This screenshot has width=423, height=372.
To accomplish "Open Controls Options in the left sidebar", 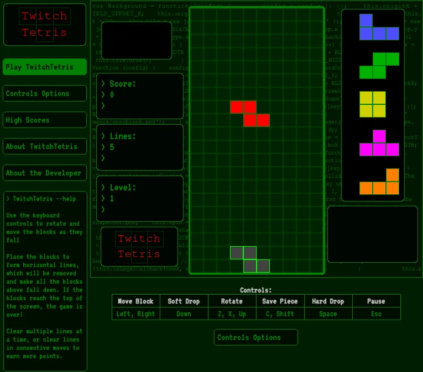I will (x=45, y=93).
